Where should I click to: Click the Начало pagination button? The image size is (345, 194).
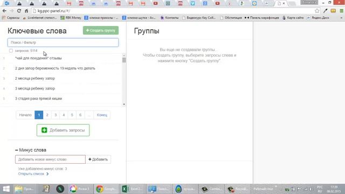(25, 115)
